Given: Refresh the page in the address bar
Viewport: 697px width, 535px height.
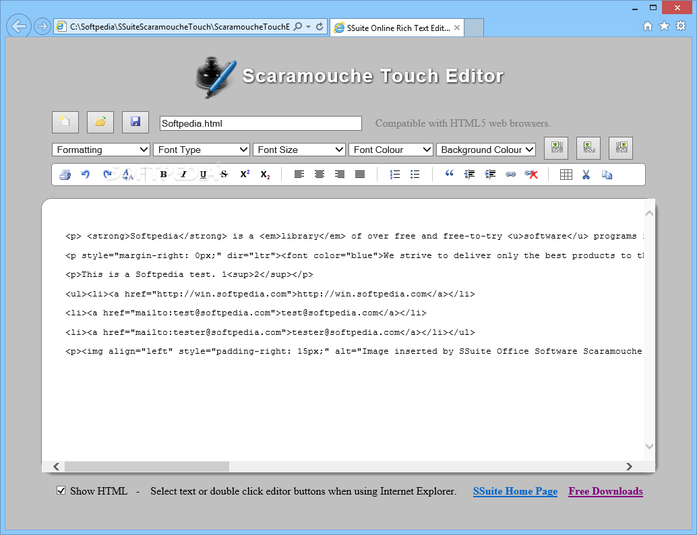Looking at the screenshot, I should (319, 27).
